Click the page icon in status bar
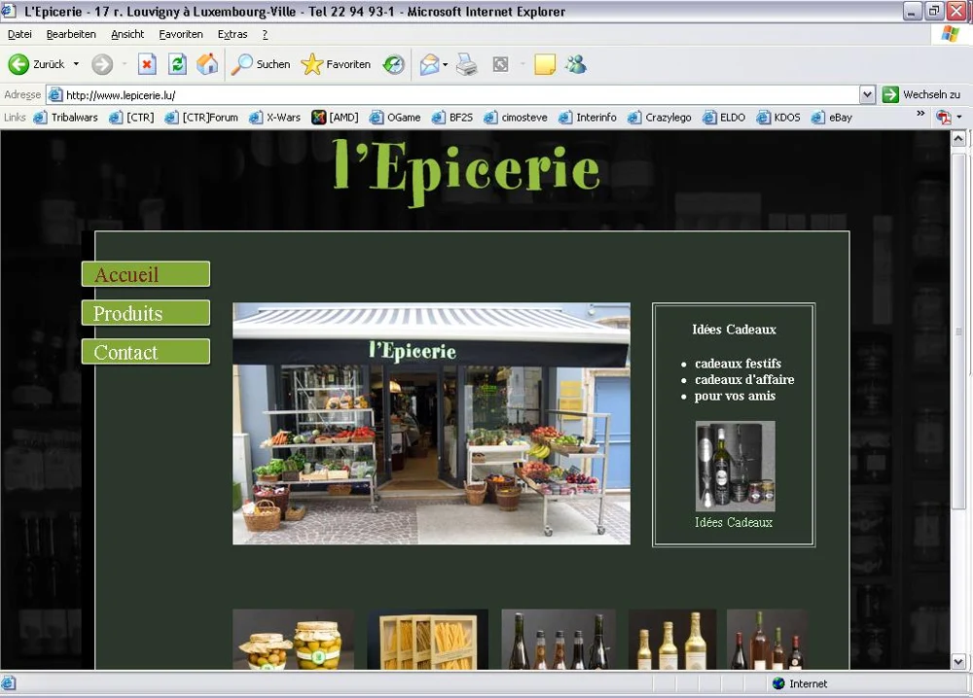973x698 pixels. 8,683
